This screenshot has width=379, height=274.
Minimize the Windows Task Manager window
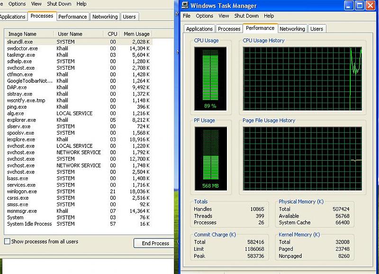point(349,6)
